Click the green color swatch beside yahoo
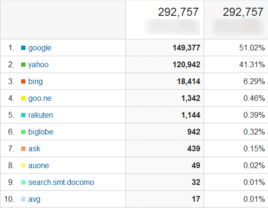 pyautogui.click(x=23, y=64)
